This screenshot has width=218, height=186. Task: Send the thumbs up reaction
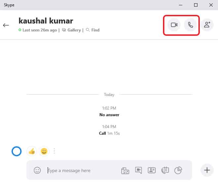[32, 151]
